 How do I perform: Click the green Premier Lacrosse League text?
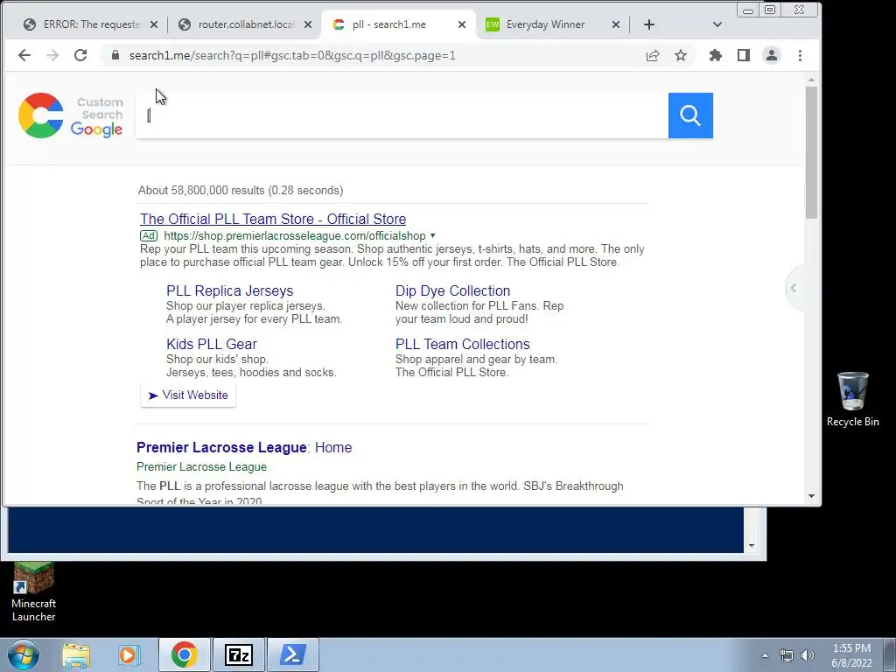pos(202,467)
